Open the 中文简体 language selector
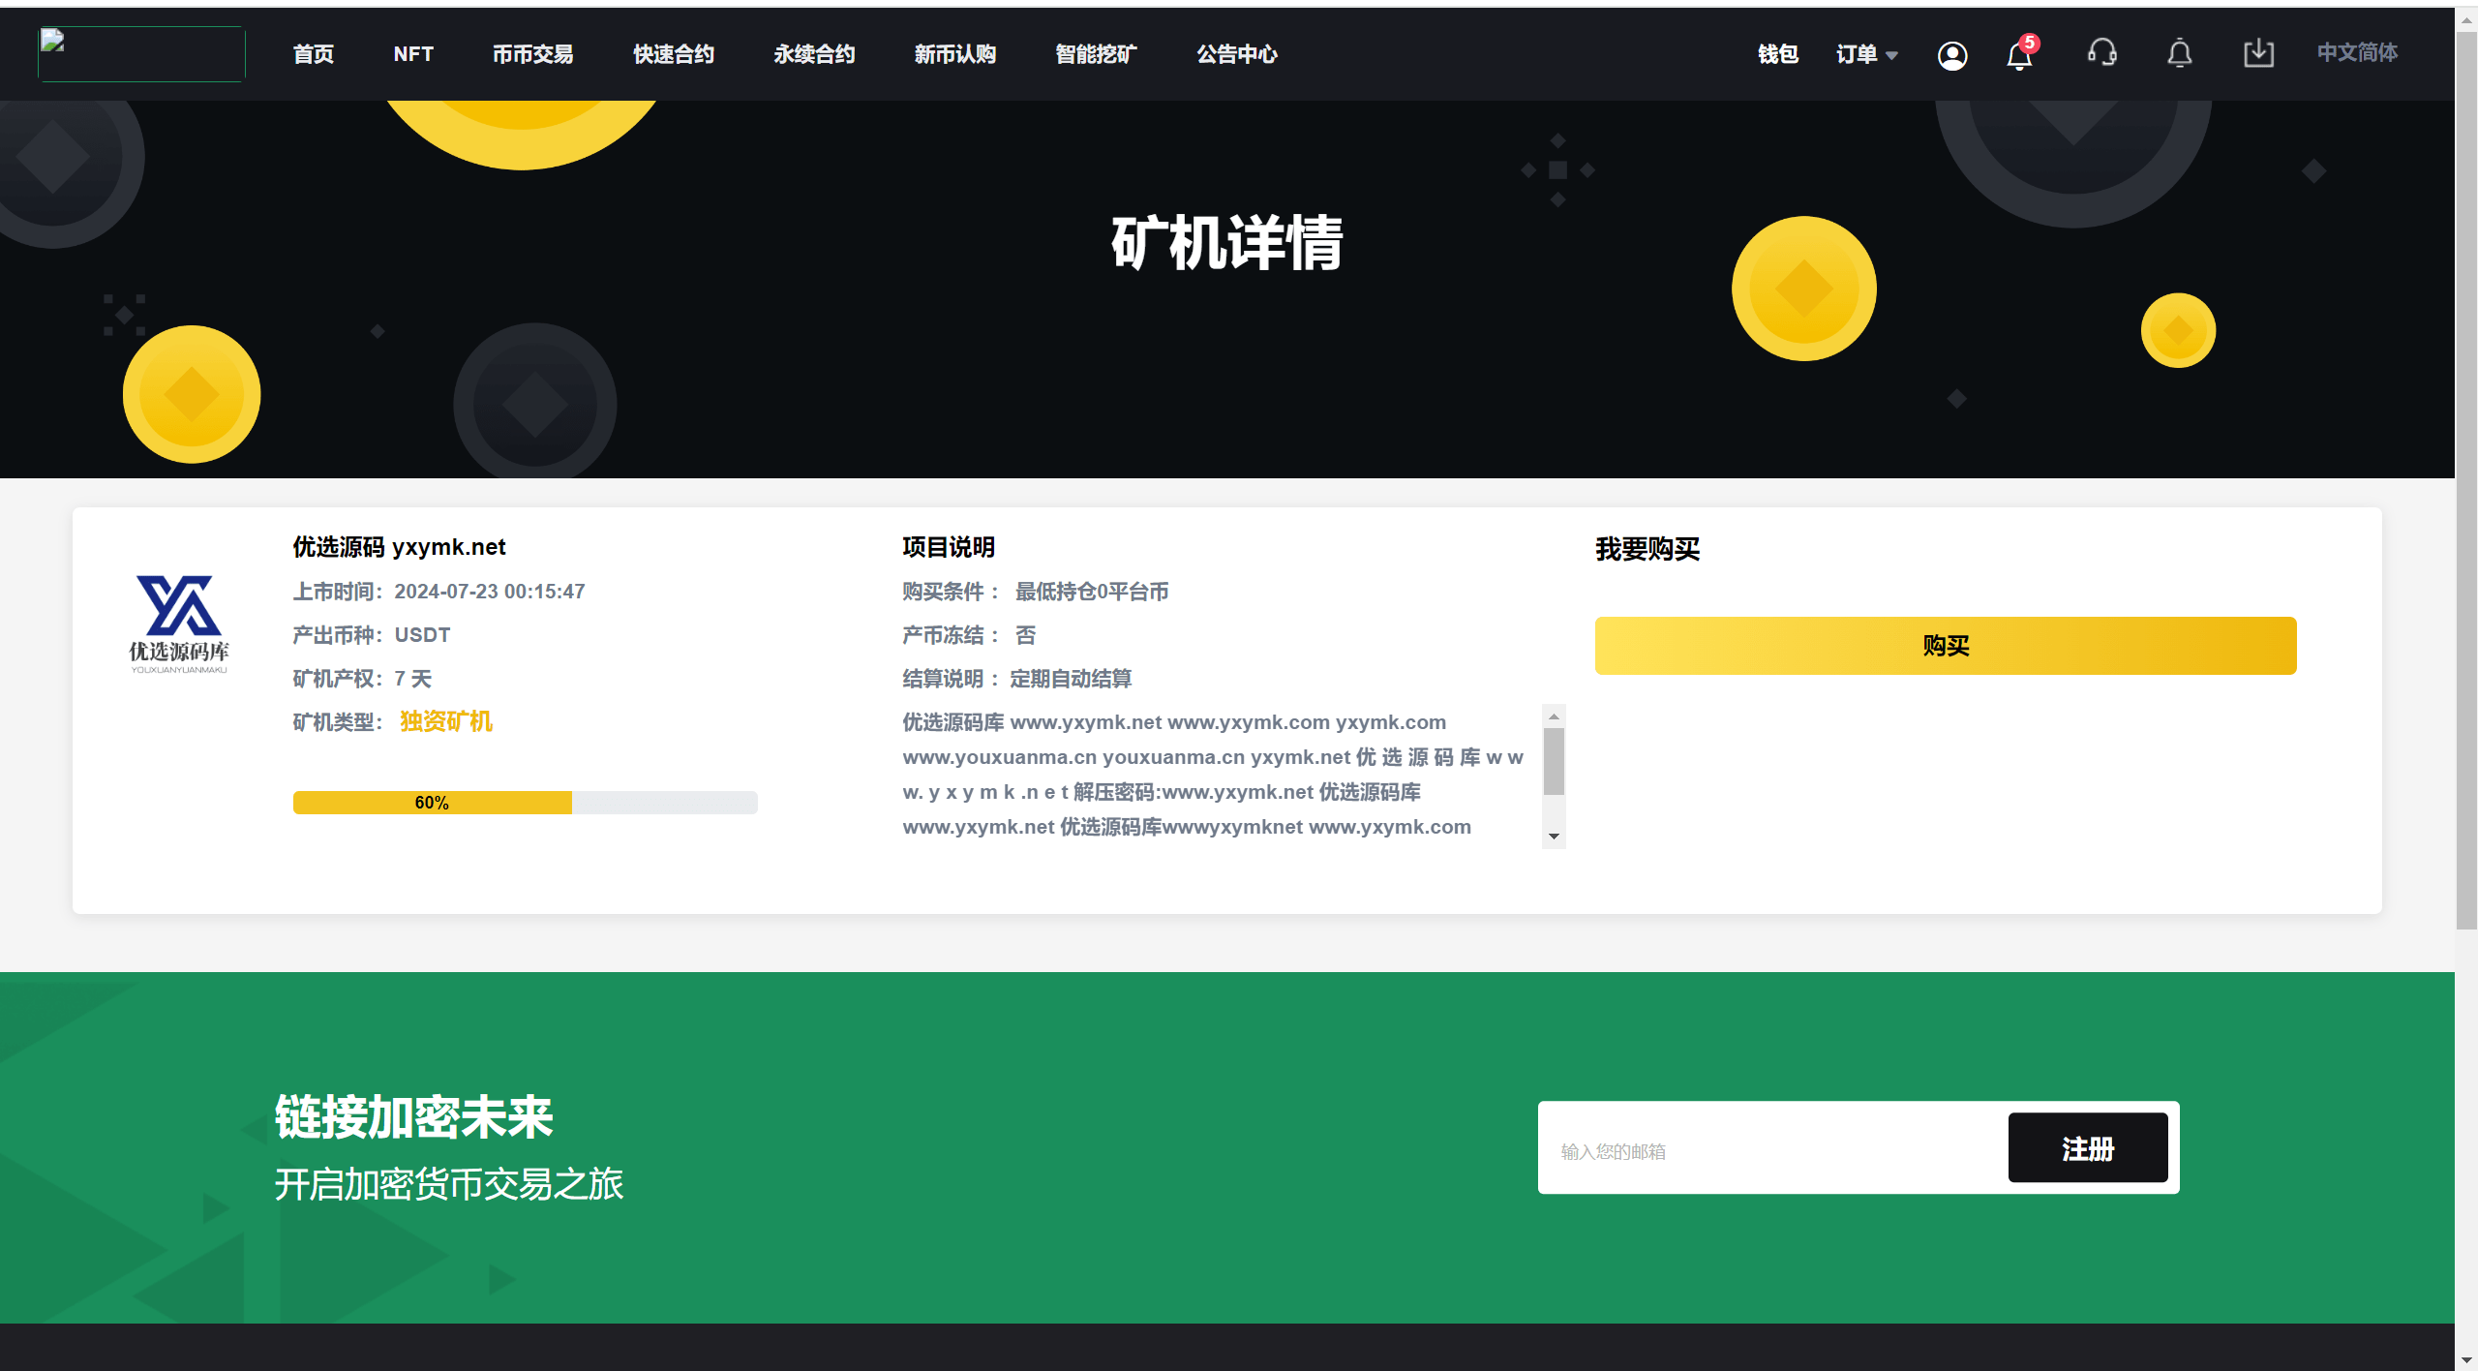The image size is (2478, 1371). [2357, 52]
